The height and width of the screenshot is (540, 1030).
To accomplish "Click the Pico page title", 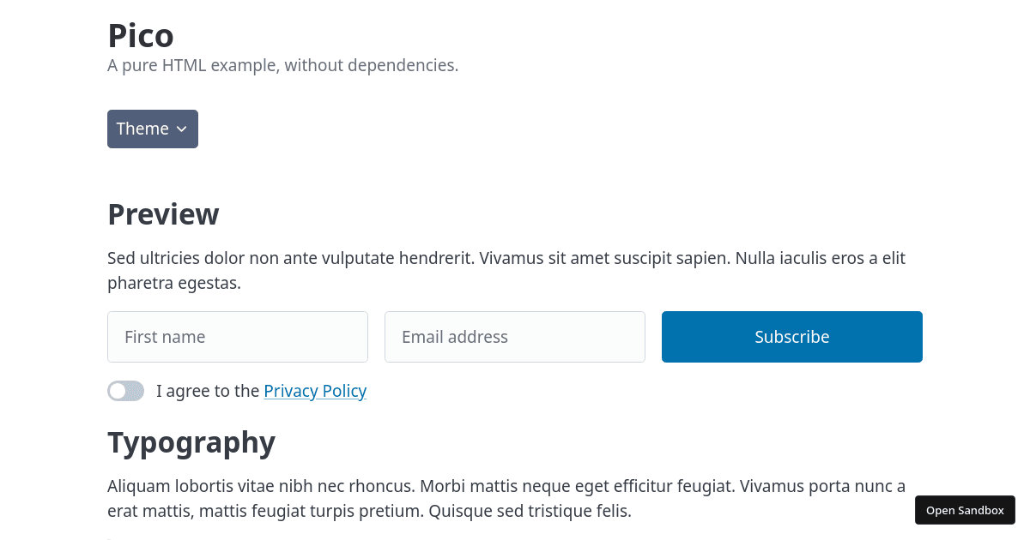I will click(140, 36).
